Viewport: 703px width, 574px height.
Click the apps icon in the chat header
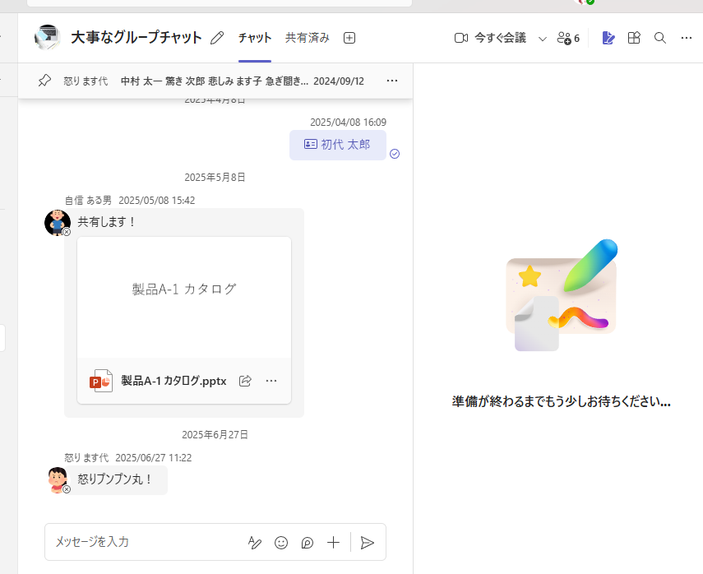click(x=634, y=38)
